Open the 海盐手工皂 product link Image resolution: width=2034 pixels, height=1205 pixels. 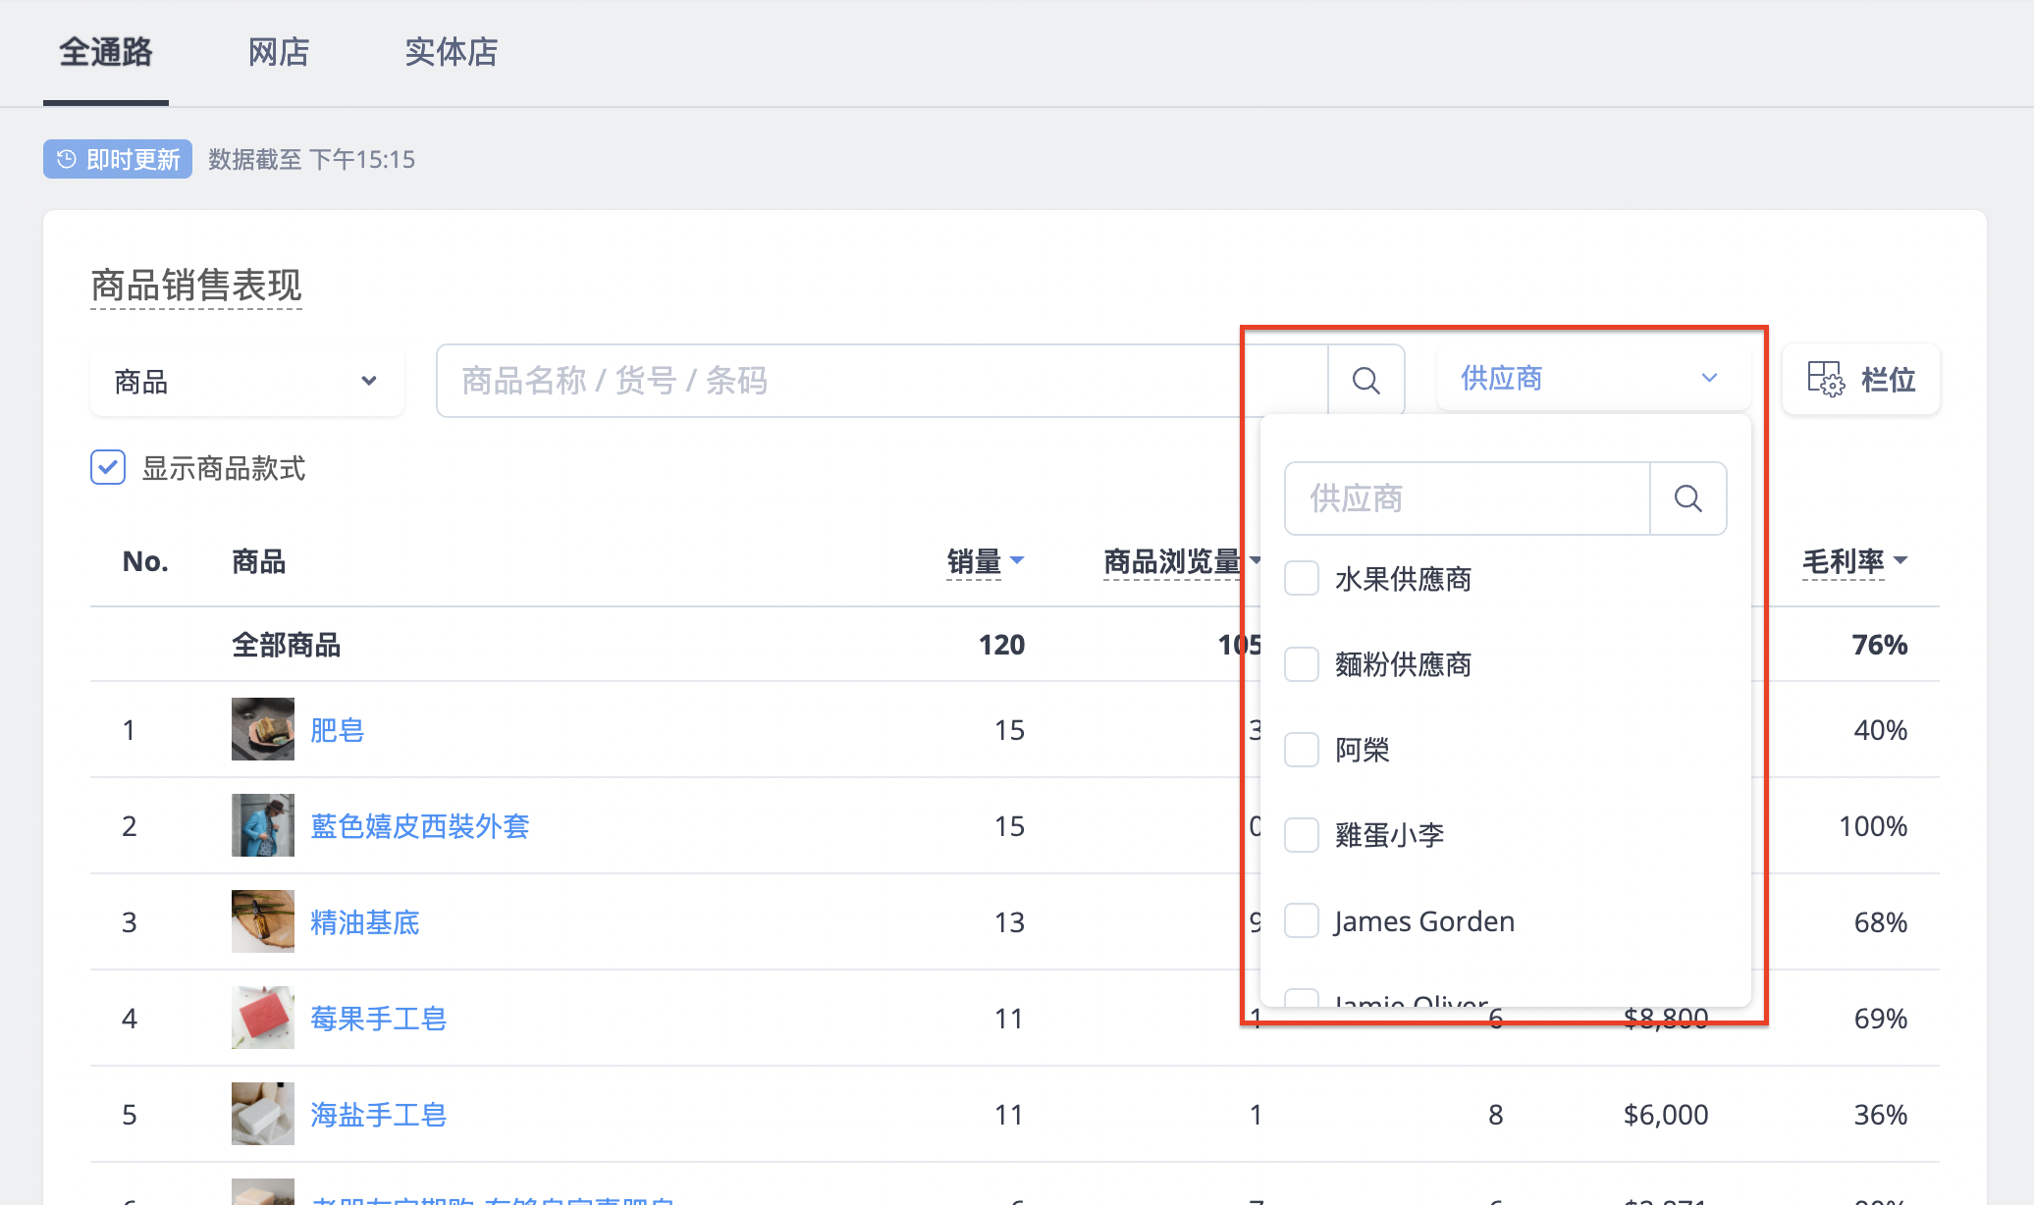coord(379,1114)
